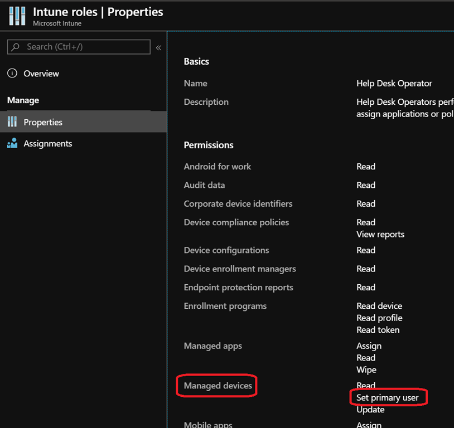Click the Overview info circle icon
This screenshot has width=454, height=428.
pos(12,74)
